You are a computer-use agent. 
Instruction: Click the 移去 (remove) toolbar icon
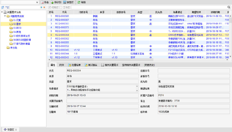42,2
